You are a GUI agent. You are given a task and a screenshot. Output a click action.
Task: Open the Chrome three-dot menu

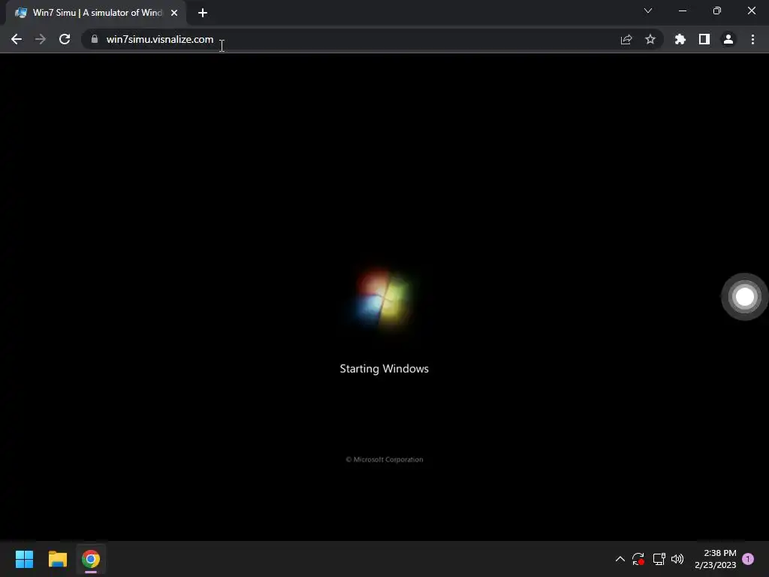[x=752, y=39]
